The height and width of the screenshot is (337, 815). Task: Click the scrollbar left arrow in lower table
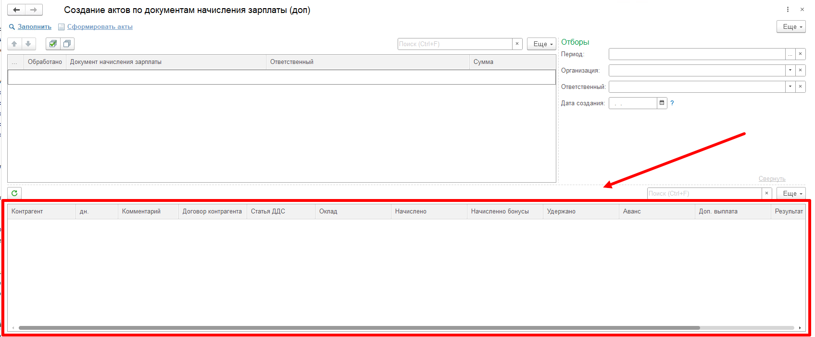coord(13,328)
